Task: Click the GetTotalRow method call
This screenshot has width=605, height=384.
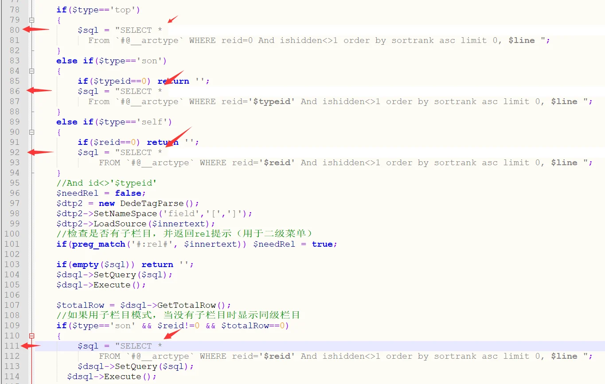Action: coord(194,305)
